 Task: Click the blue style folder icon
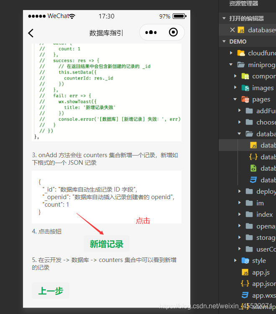(245, 260)
